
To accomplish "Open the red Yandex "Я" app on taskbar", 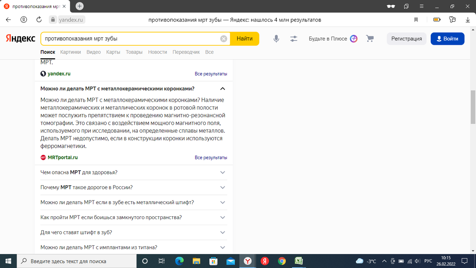I will [x=265, y=261].
